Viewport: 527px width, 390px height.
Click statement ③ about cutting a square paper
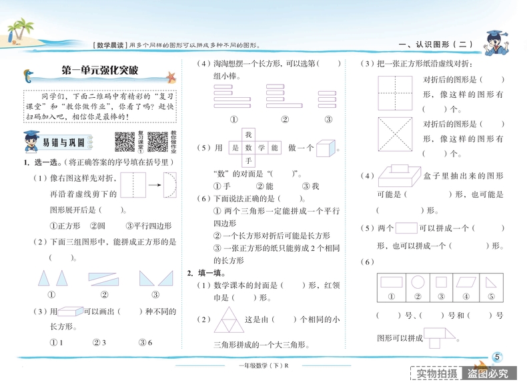coord(276,254)
